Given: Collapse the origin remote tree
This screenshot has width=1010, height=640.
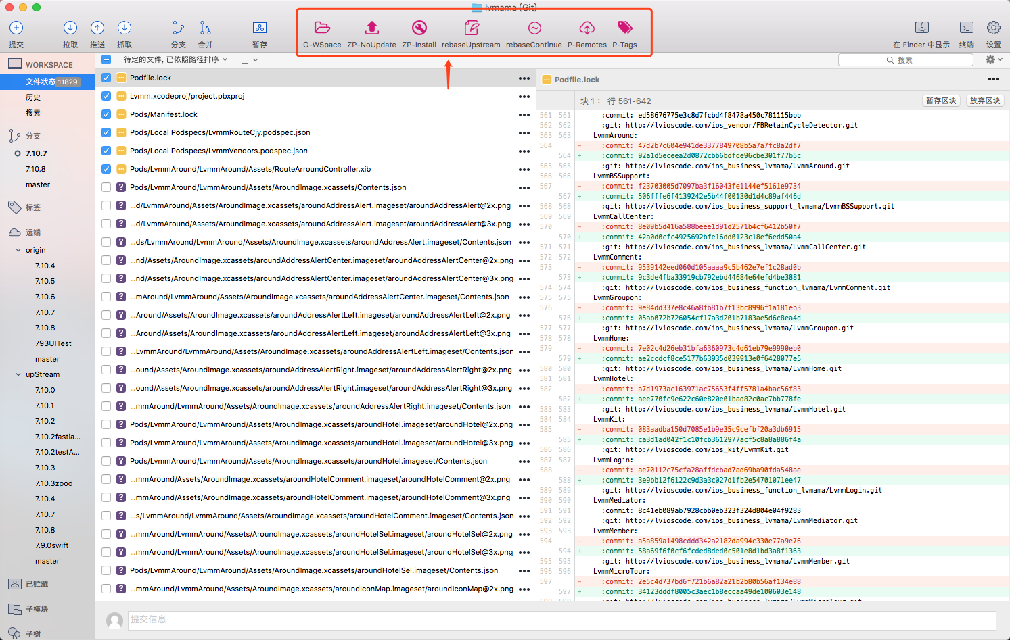Looking at the screenshot, I should pos(18,250).
